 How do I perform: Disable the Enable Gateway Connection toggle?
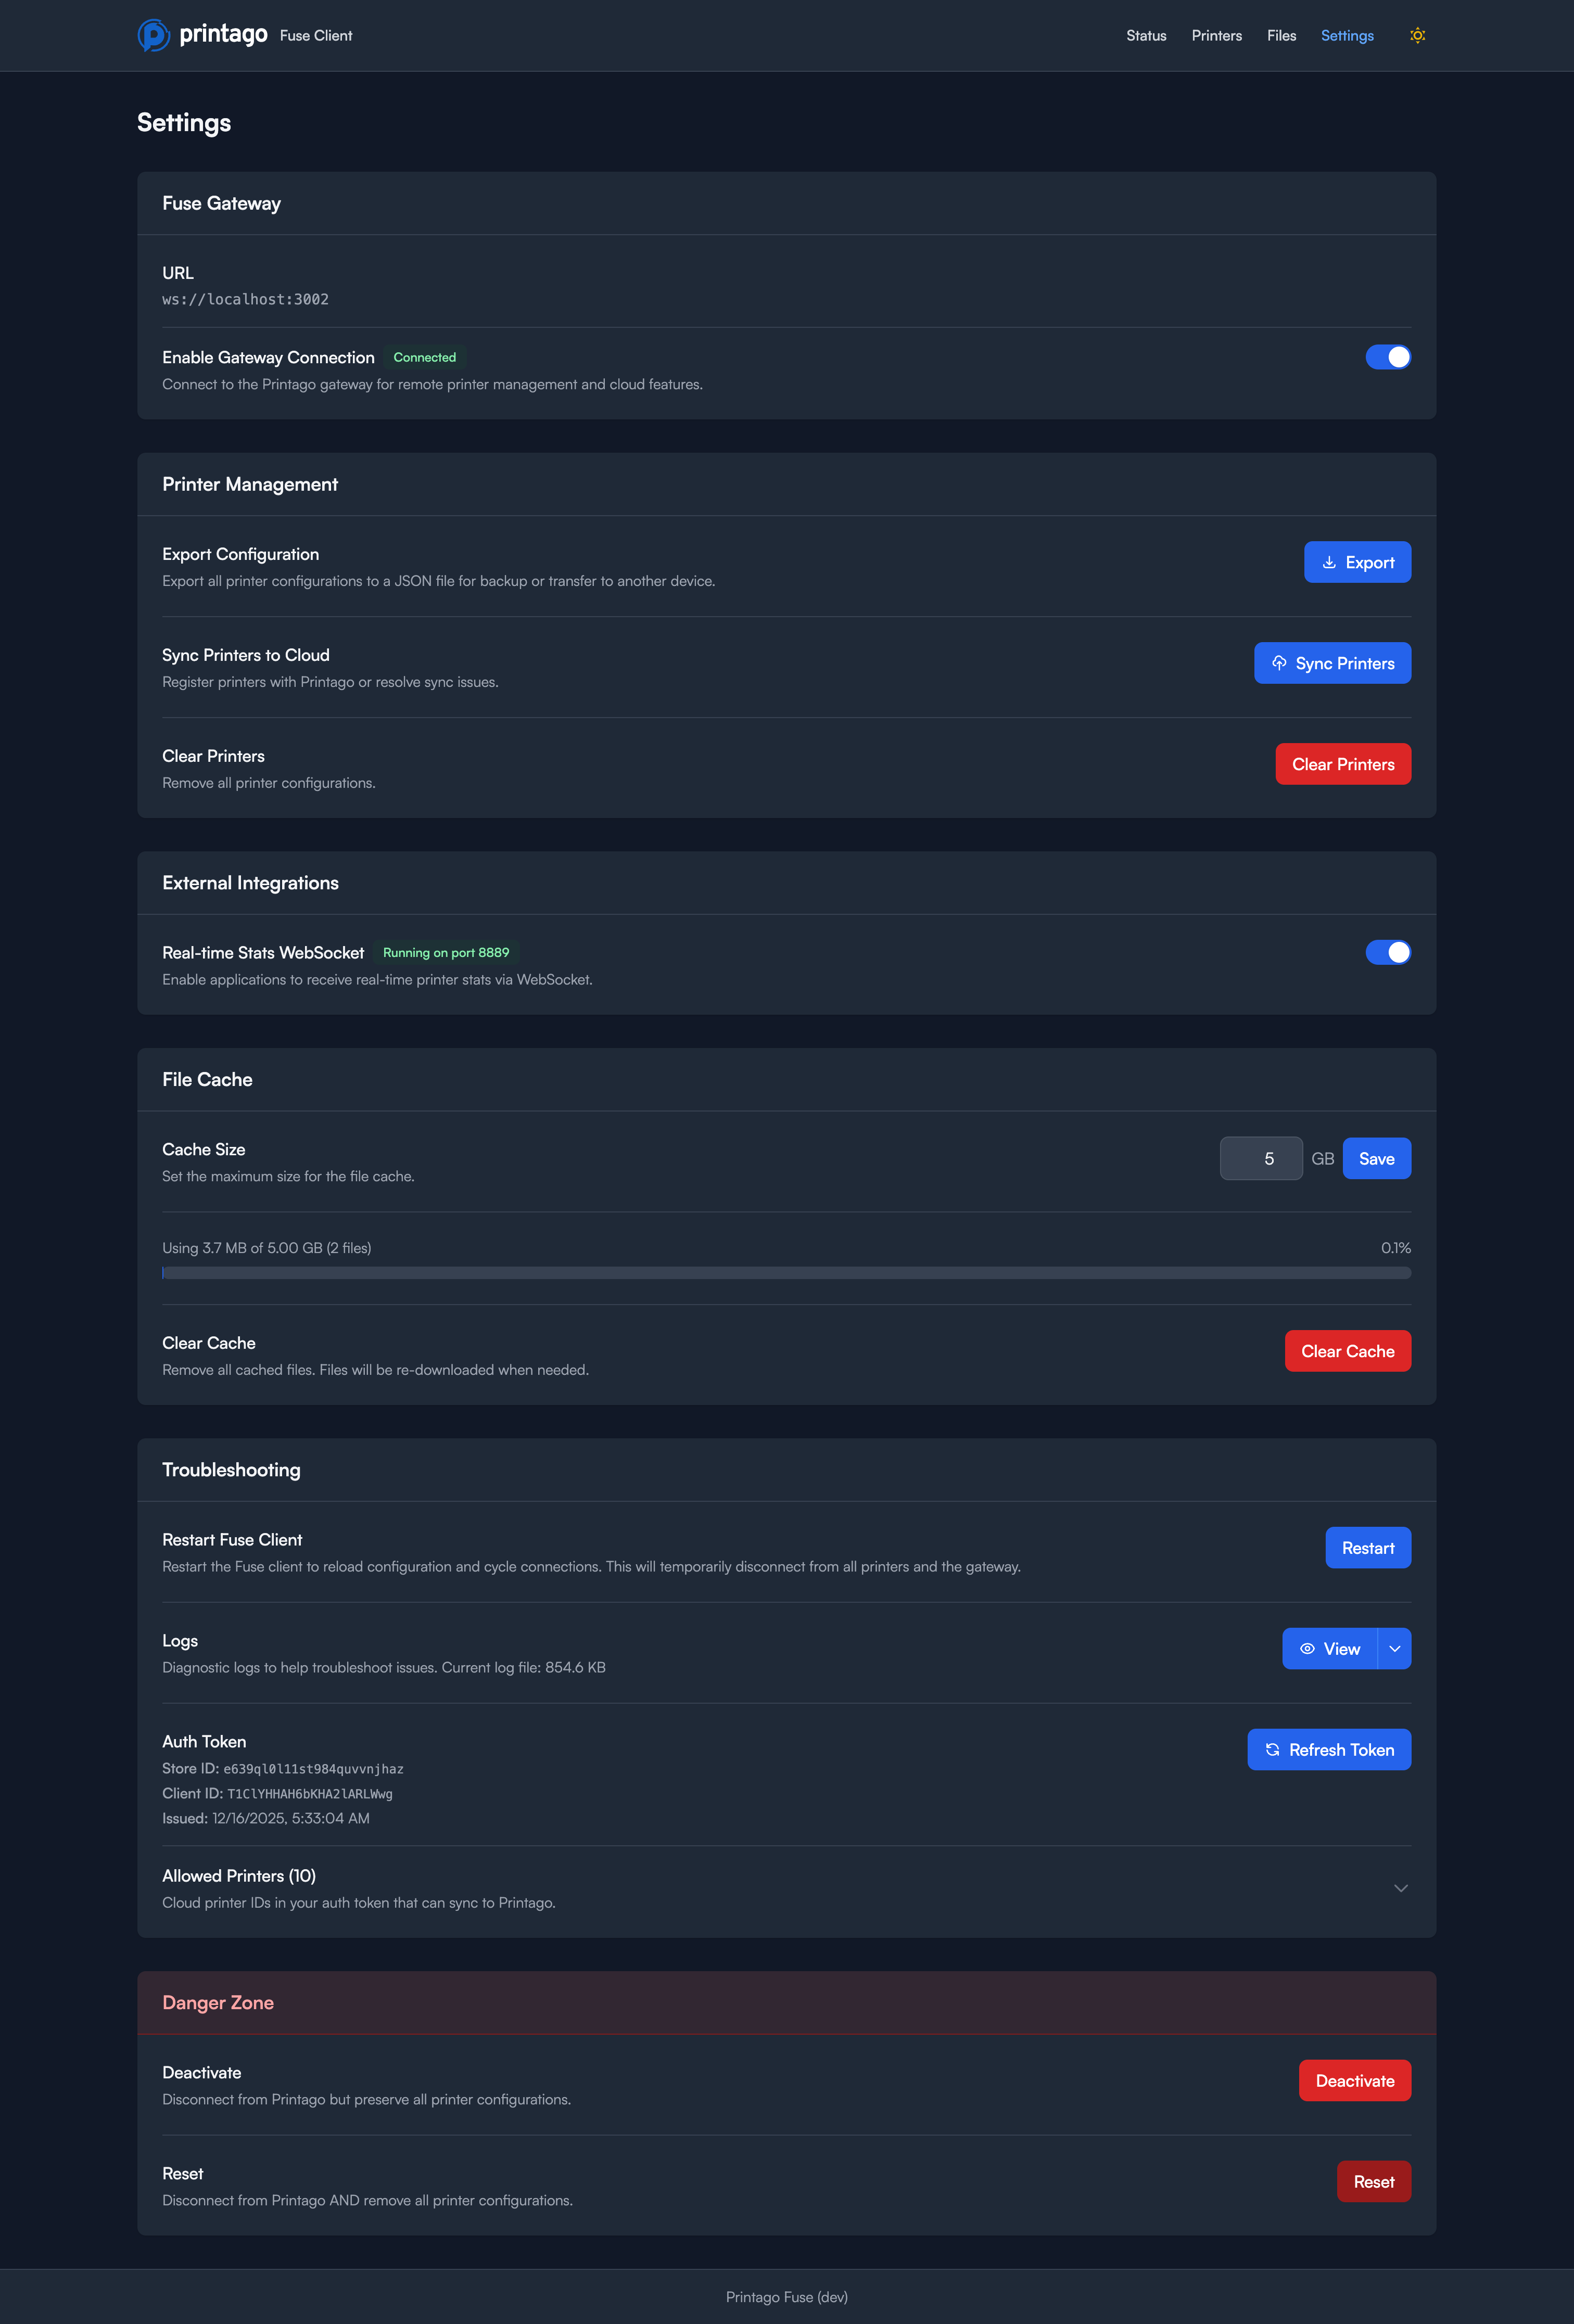1389,356
